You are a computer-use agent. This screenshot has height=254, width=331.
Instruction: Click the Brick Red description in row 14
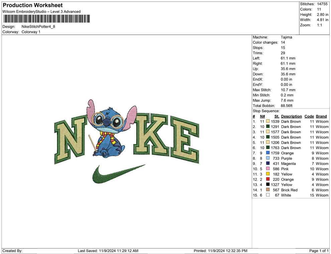pos(289,190)
